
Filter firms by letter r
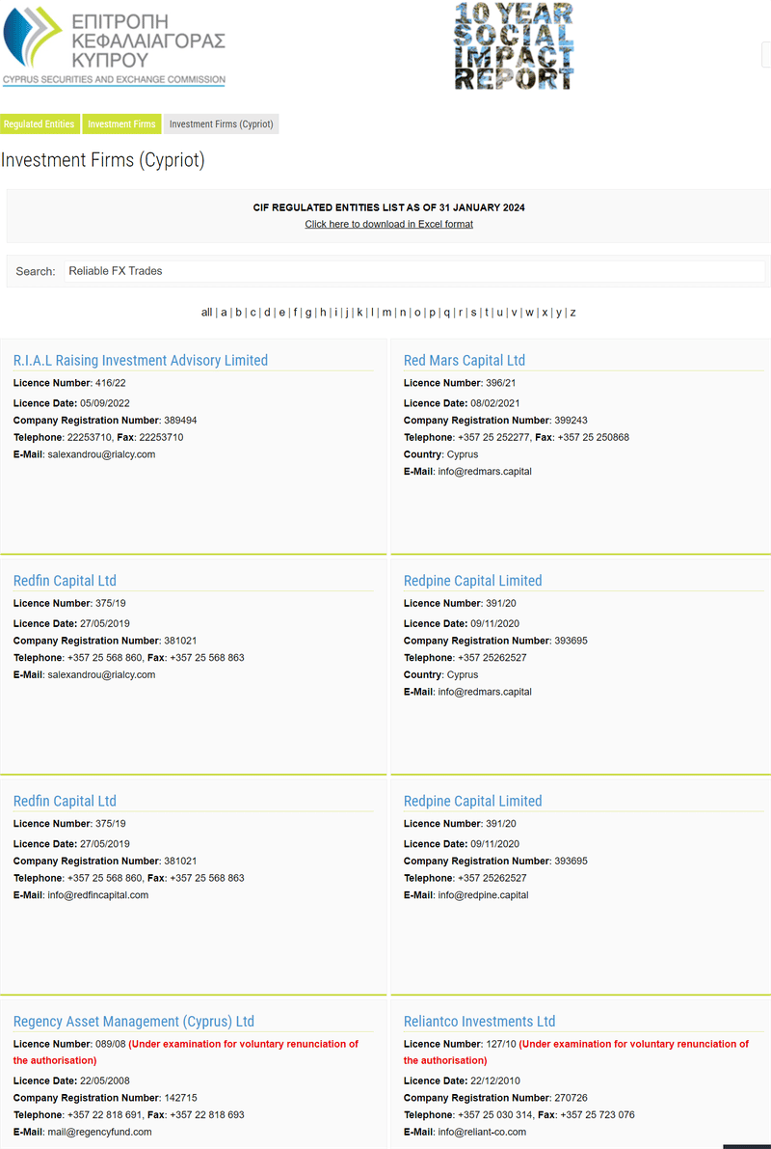pyautogui.click(x=460, y=313)
